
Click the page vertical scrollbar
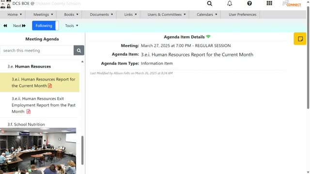[x=308, y=57]
